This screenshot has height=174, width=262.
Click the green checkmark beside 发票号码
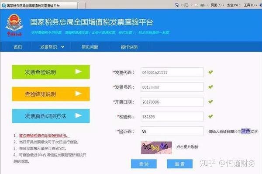(x=210, y=87)
